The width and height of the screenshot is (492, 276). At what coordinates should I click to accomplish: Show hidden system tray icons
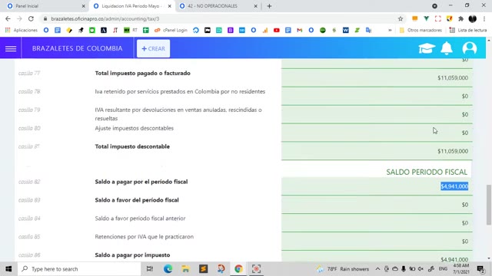pyautogui.click(x=377, y=269)
